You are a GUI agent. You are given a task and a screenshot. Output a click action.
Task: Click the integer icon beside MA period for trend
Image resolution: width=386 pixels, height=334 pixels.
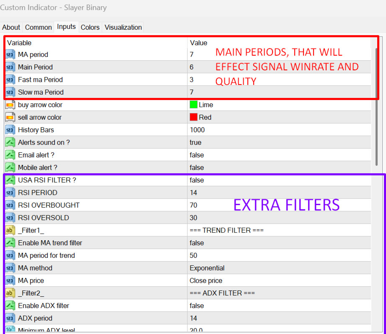click(x=10, y=255)
